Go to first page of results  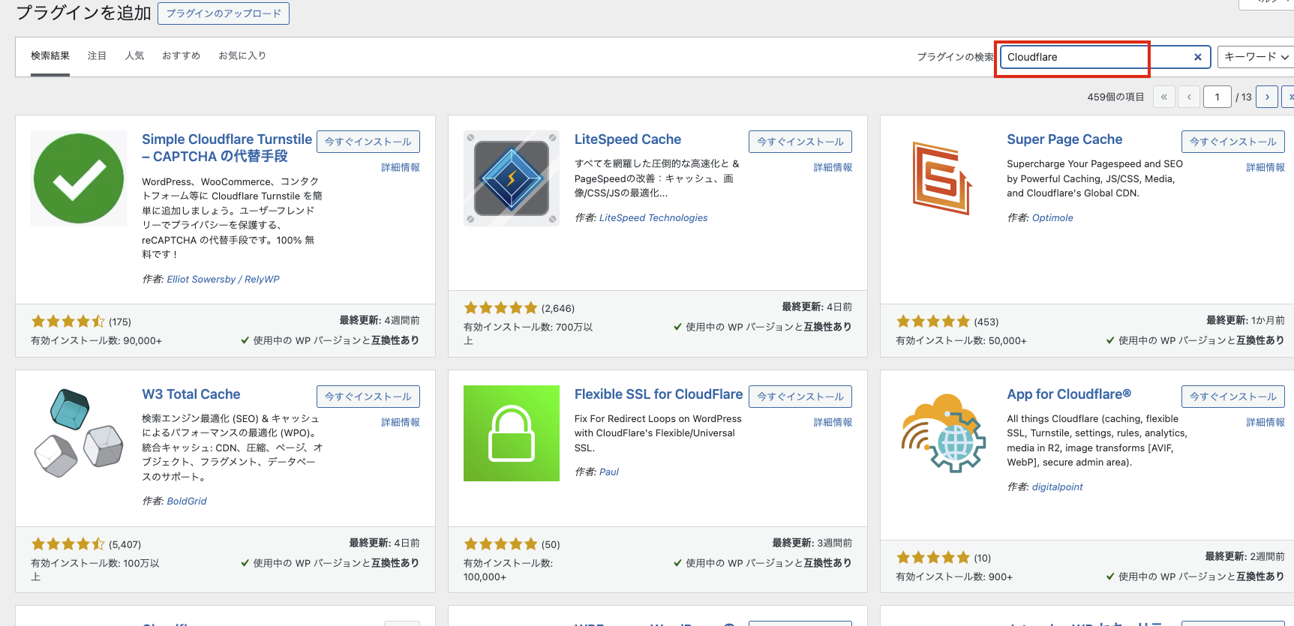1164,97
